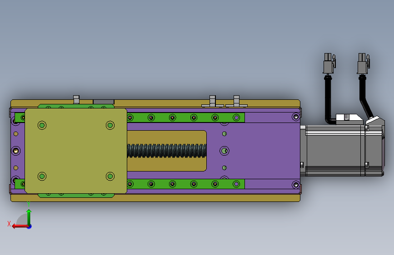Click the green Y axis arrow on triad
Viewport: 394px width, 255px height.
pyautogui.click(x=29, y=217)
